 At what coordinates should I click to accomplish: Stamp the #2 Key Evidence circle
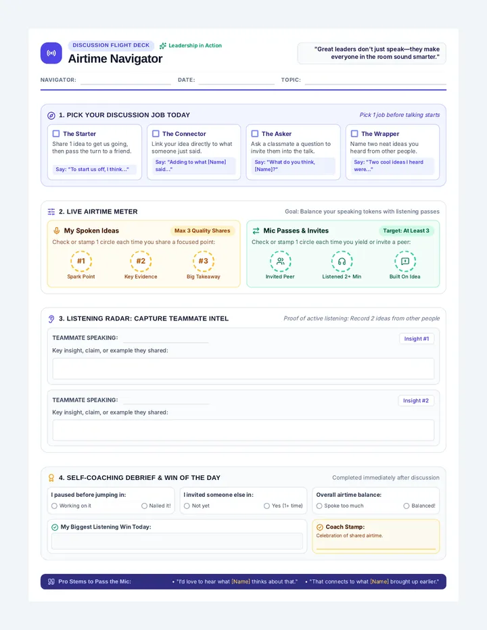coord(141,261)
